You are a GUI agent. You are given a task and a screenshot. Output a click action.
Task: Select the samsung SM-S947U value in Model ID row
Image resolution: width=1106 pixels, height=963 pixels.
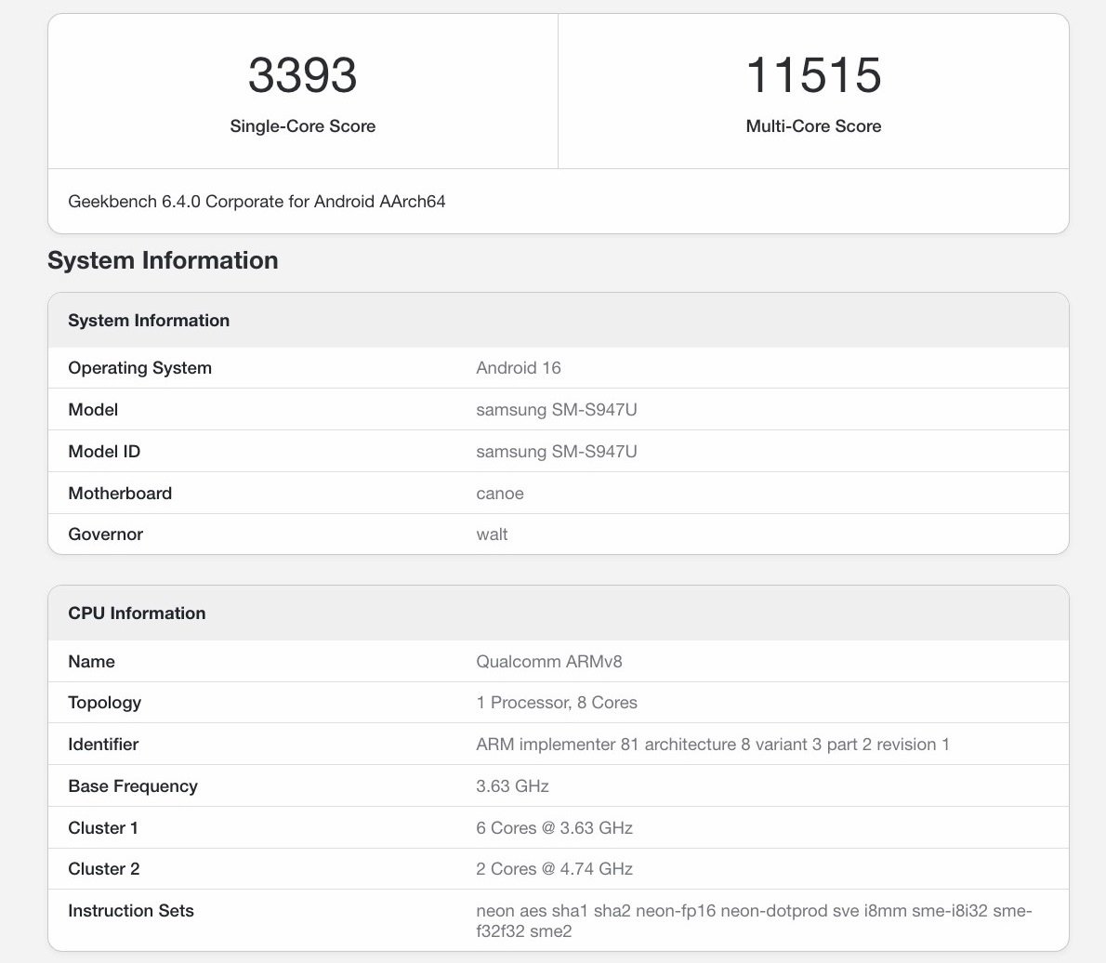coord(557,452)
